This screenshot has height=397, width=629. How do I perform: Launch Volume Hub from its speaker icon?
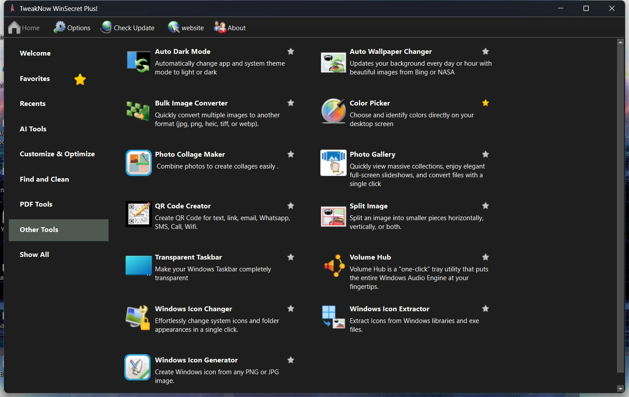coord(334,266)
